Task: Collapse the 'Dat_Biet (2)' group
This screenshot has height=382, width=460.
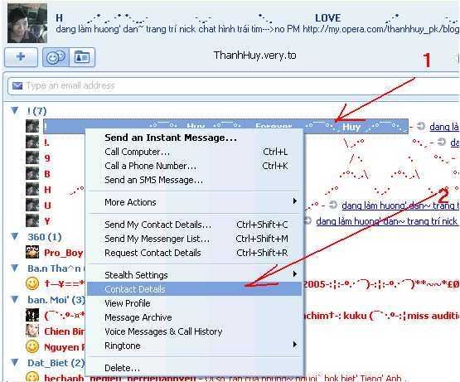Action: [15, 363]
